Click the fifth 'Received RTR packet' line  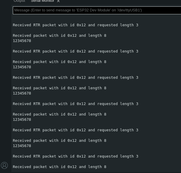(x=75, y=130)
